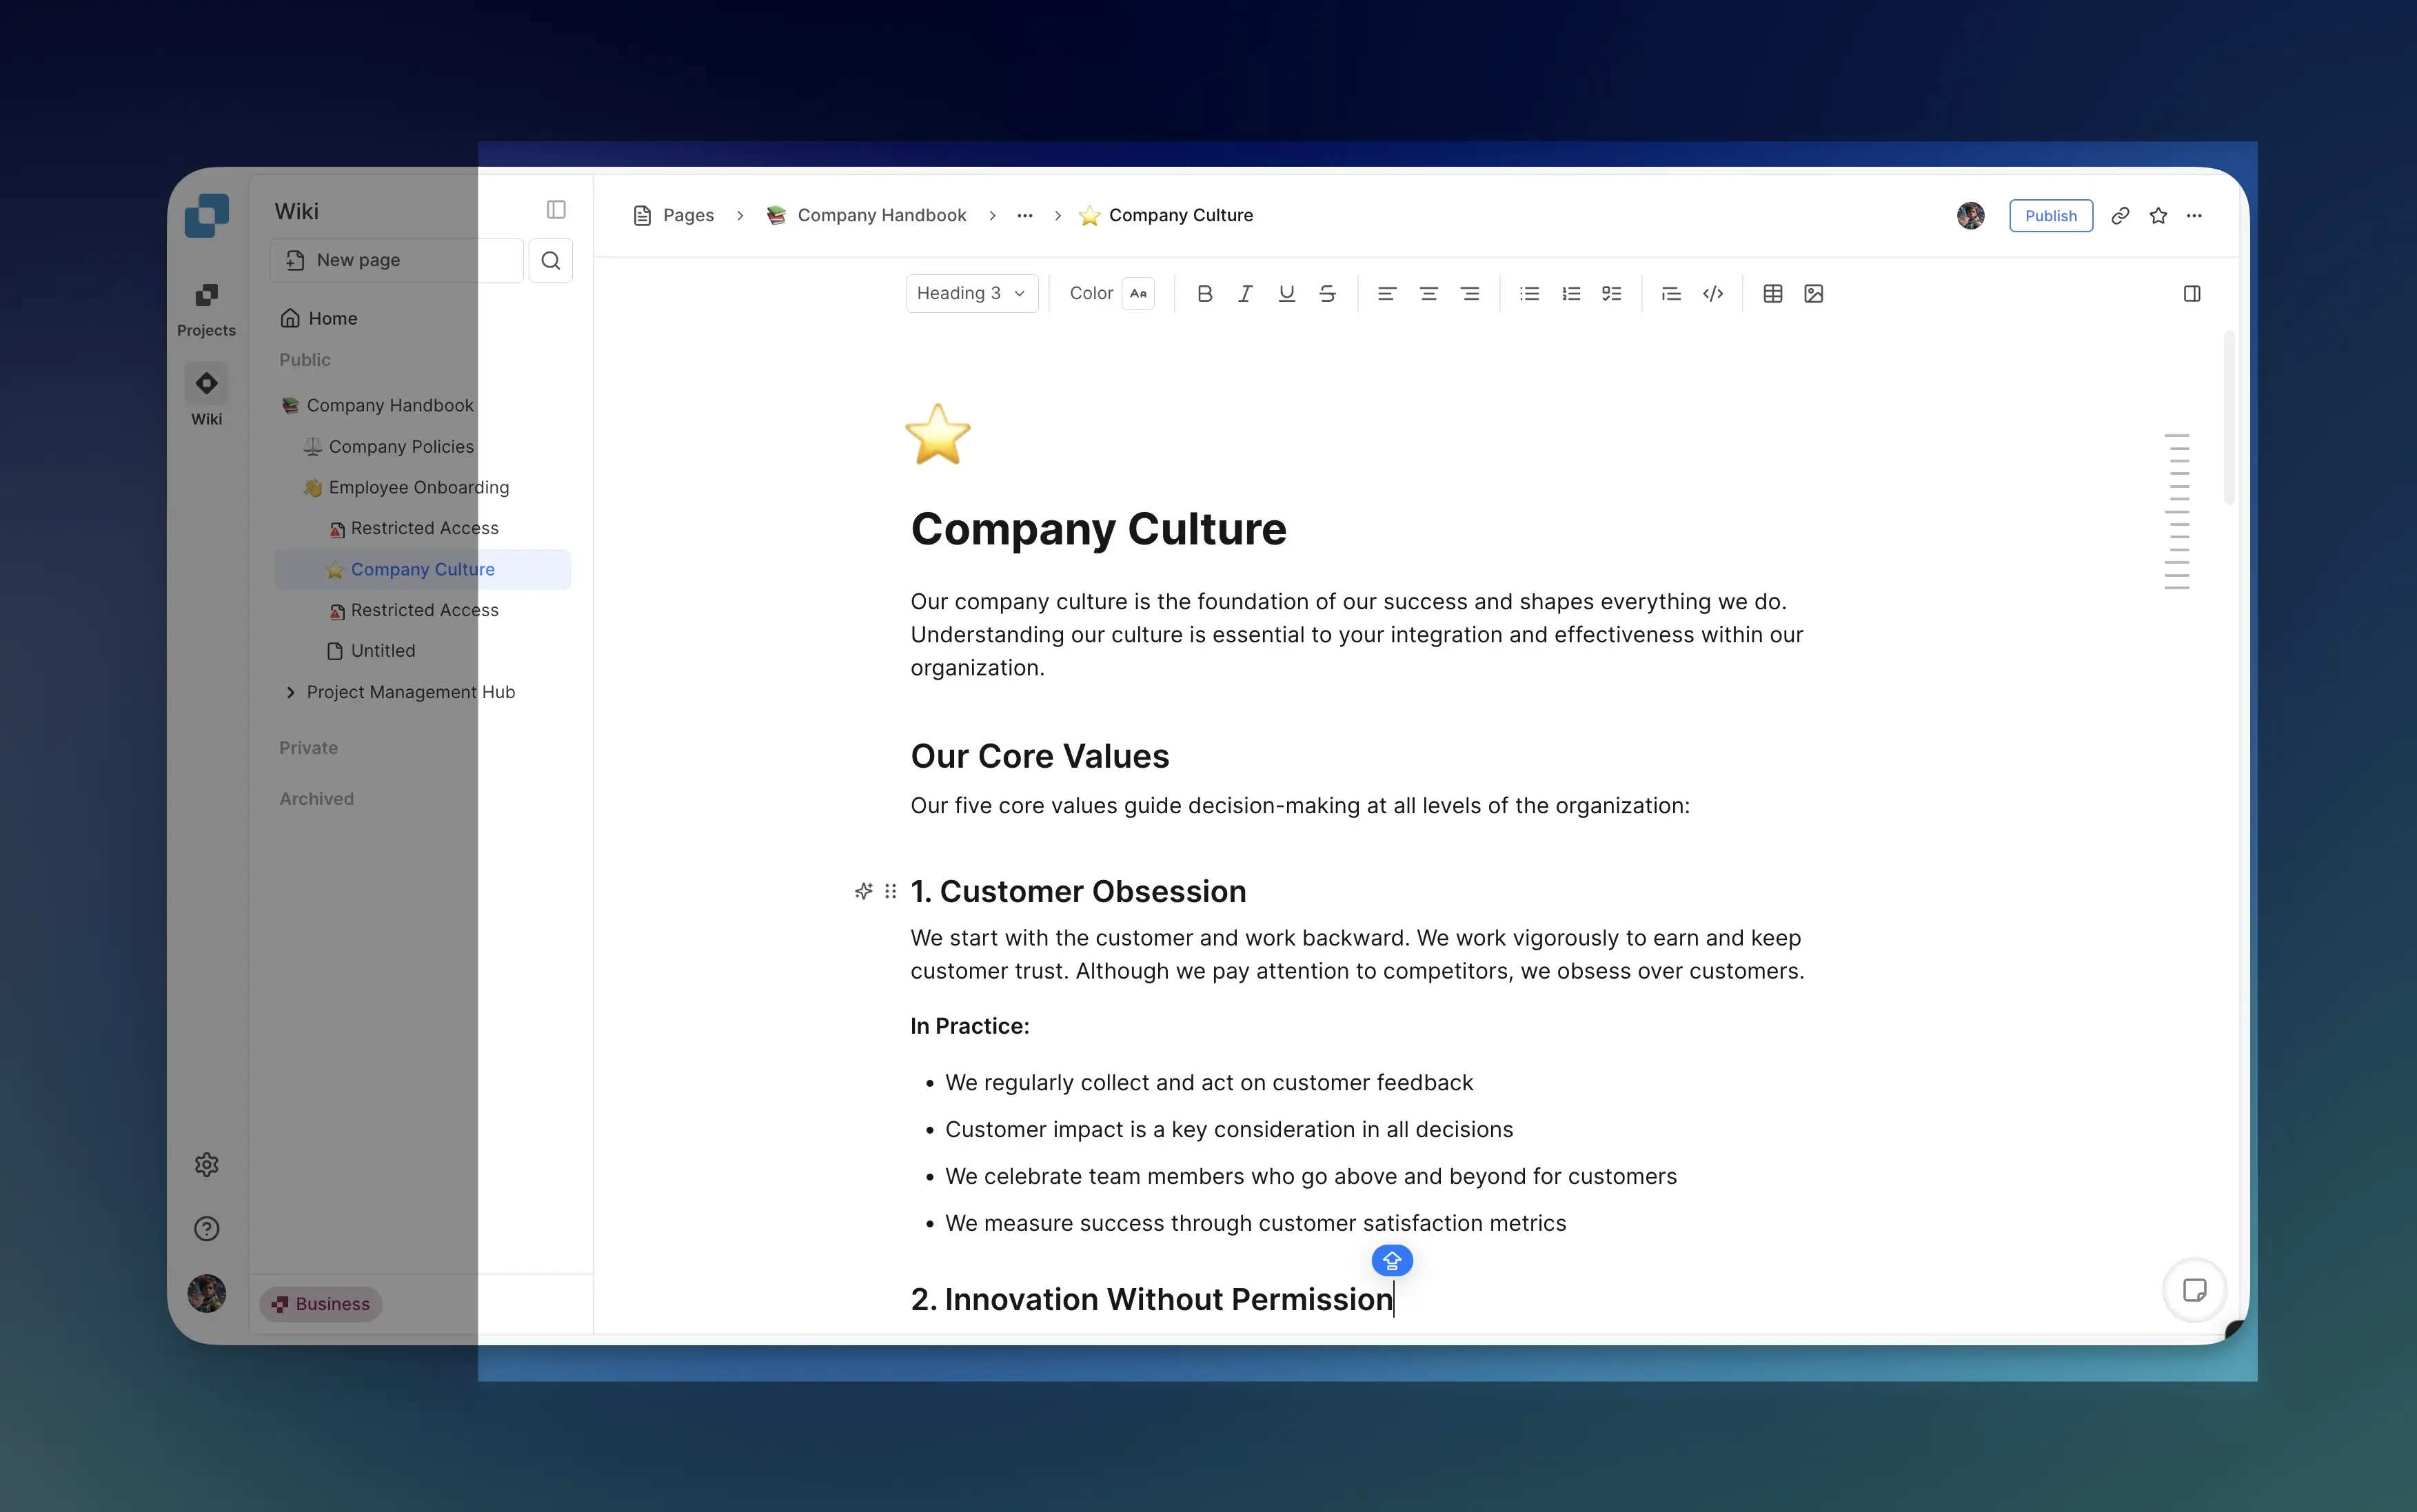
Task: Apply strikethrough formatting
Action: (x=1328, y=294)
